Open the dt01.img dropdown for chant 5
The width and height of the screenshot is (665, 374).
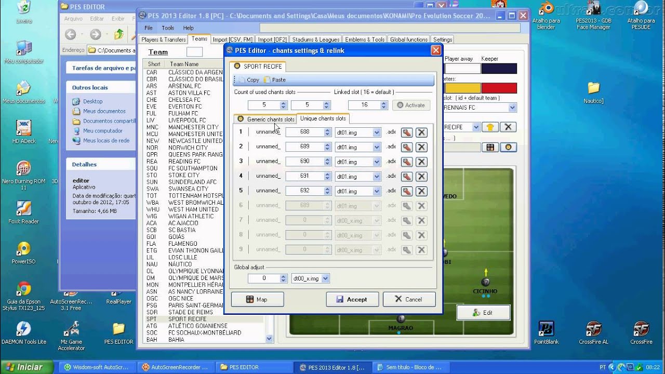click(x=377, y=191)
